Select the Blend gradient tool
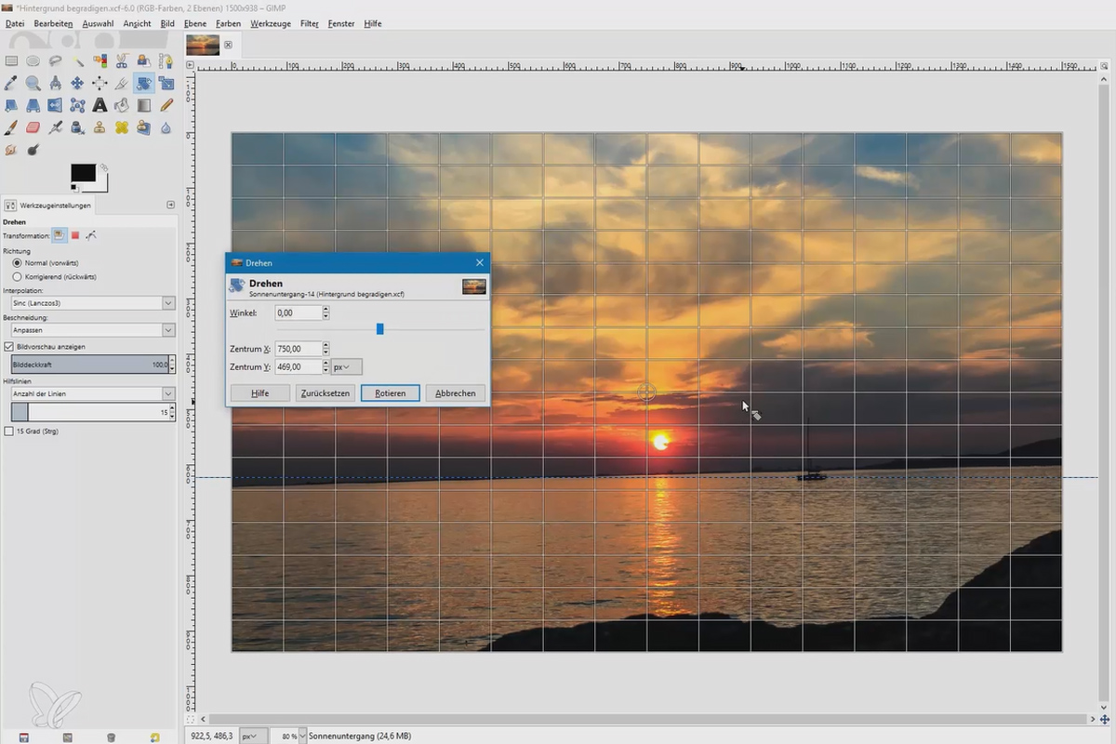The height and width of the screenshot is (744, 1116). [x=144, y=105]
